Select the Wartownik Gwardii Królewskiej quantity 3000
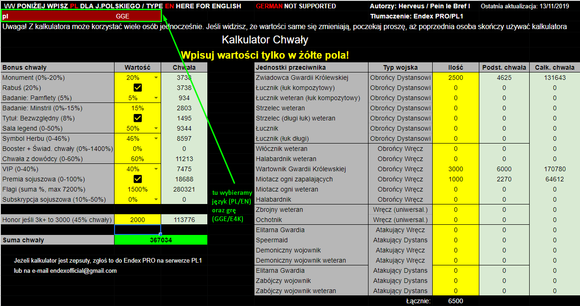The width and height of the screenshot is (580, 306). [x=456, y=169]
